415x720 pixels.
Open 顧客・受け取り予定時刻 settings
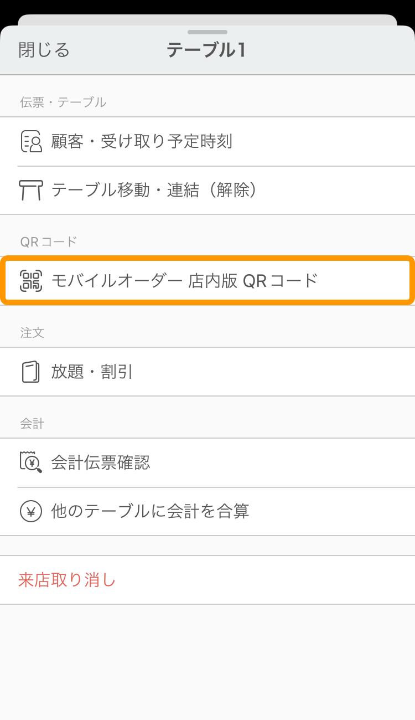click(x=207, y=141)
